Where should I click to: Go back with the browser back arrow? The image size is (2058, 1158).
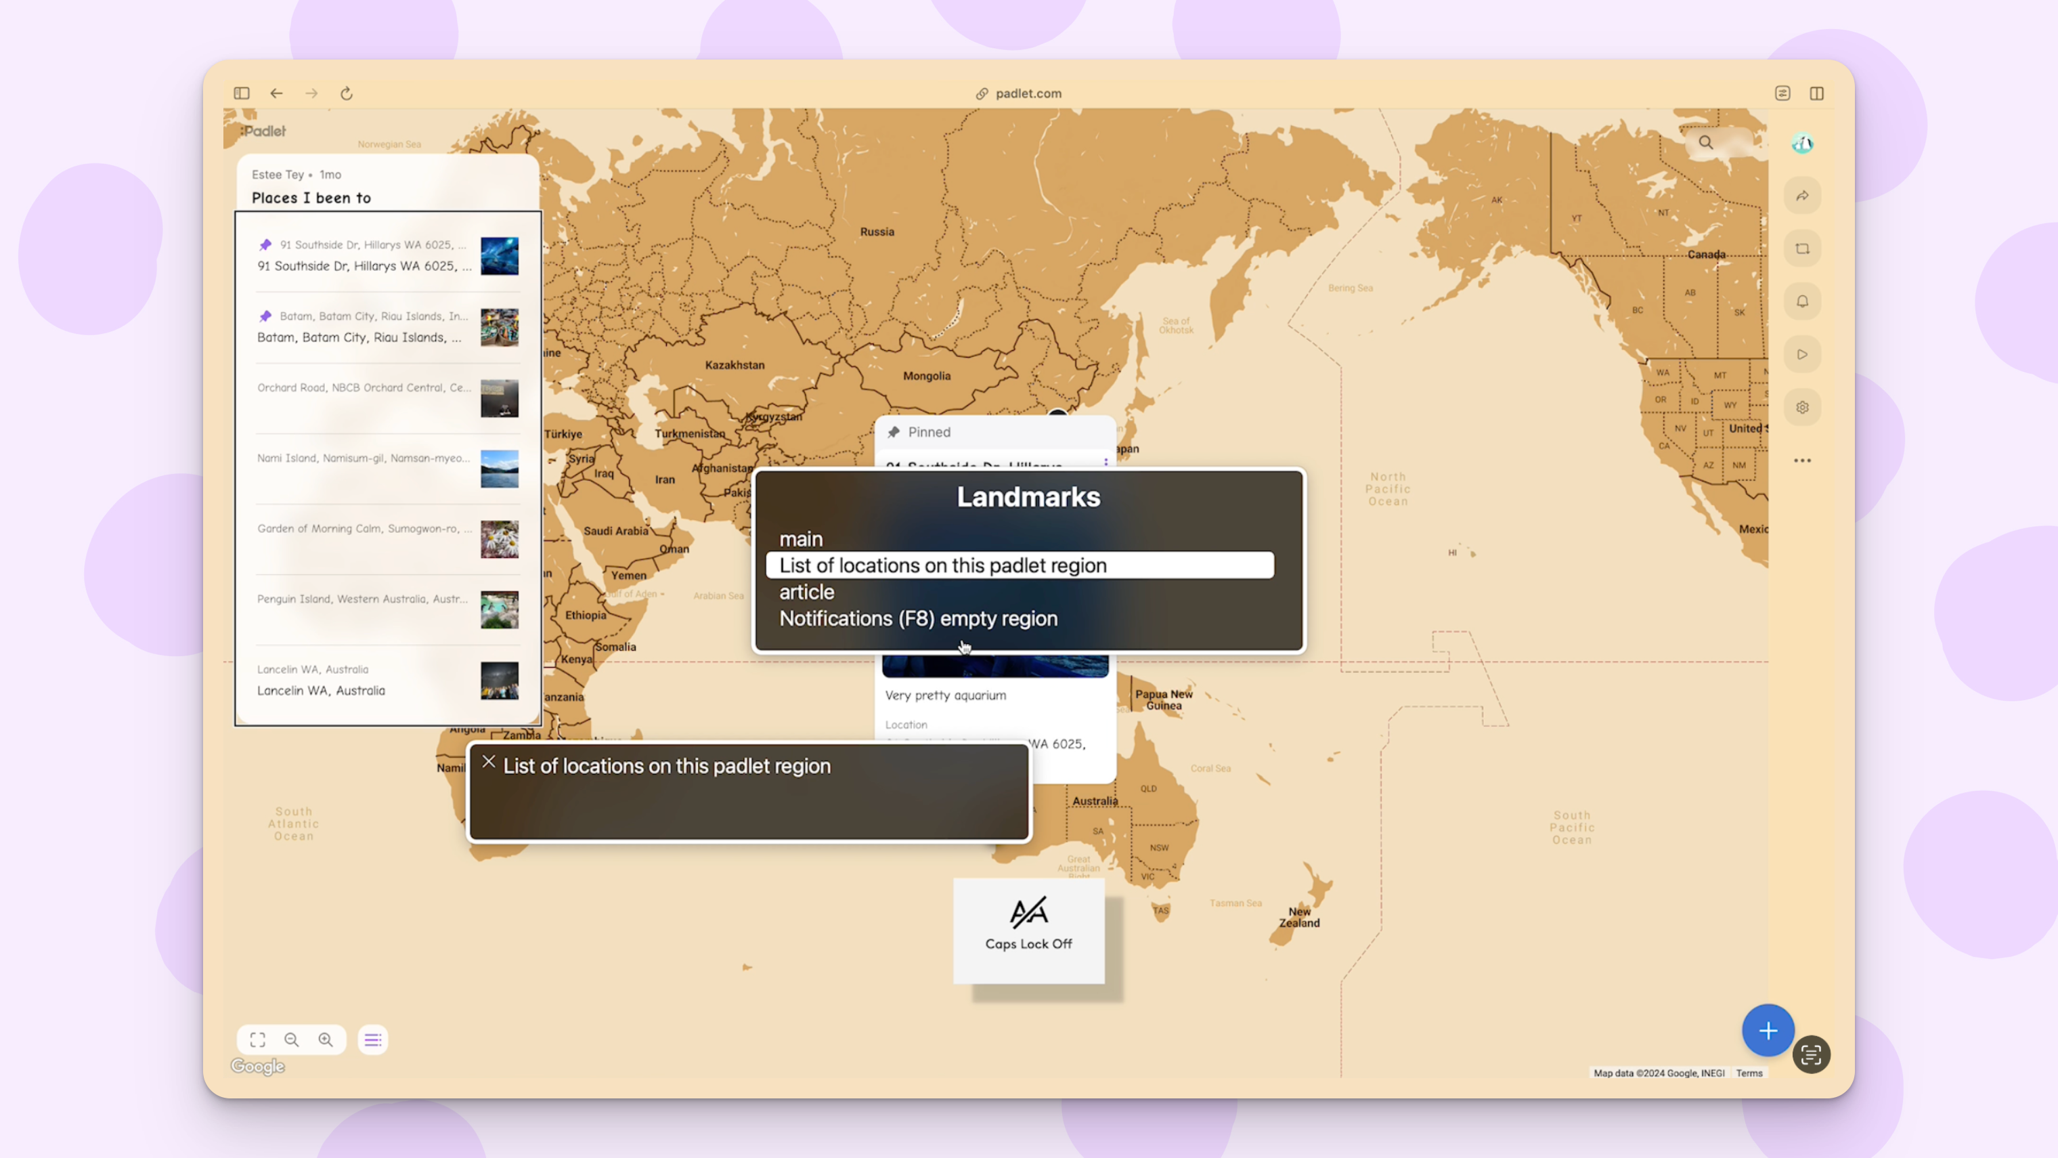[x=276, y=93]
